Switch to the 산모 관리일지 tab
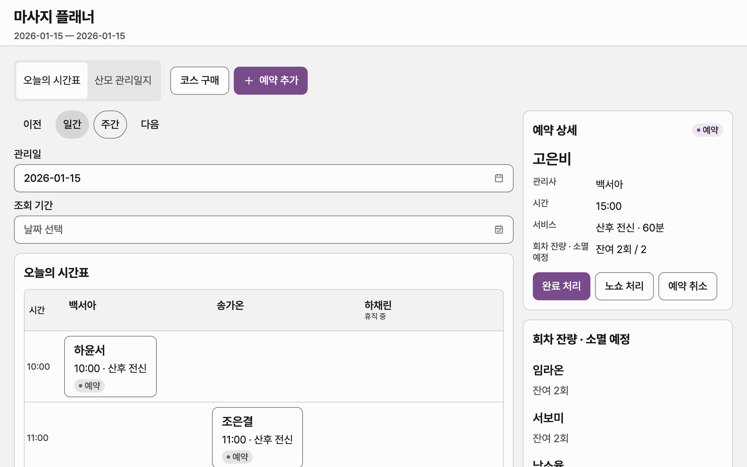 point(123,81)
